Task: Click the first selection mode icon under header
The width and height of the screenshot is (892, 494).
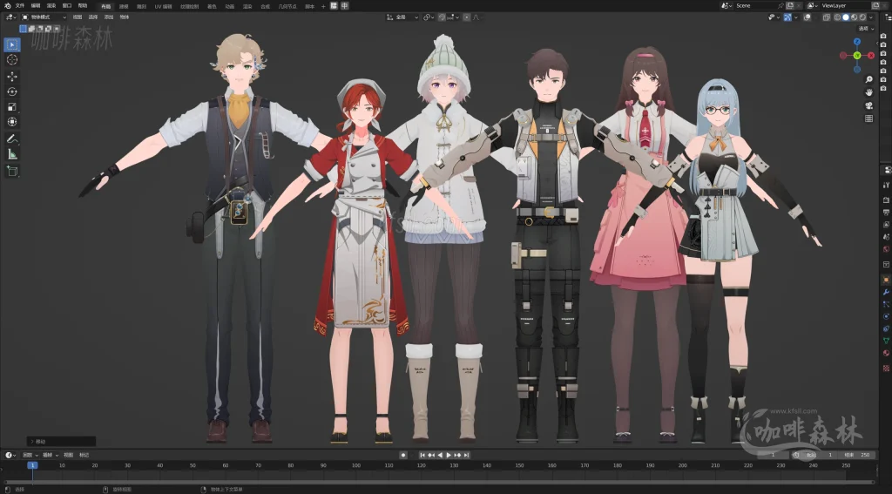Action: coord(23,29)
